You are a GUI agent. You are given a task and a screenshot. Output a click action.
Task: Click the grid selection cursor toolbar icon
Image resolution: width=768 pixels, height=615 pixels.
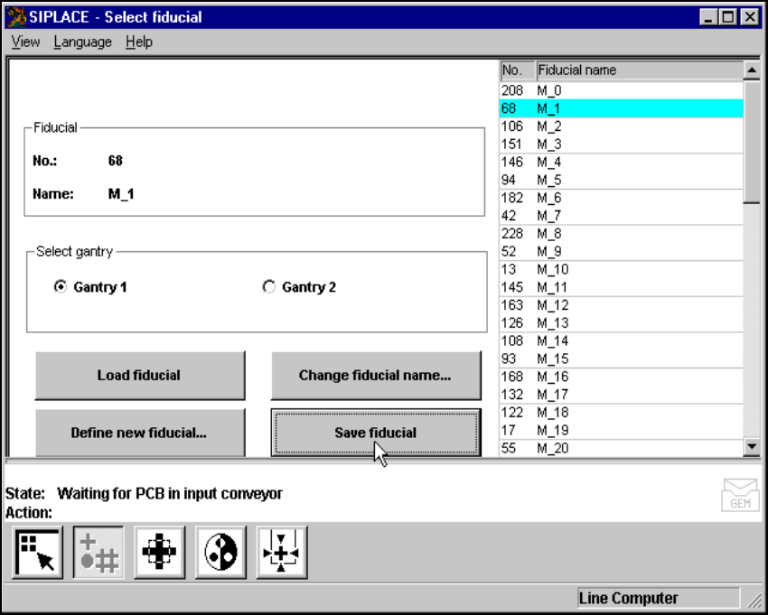38,553
